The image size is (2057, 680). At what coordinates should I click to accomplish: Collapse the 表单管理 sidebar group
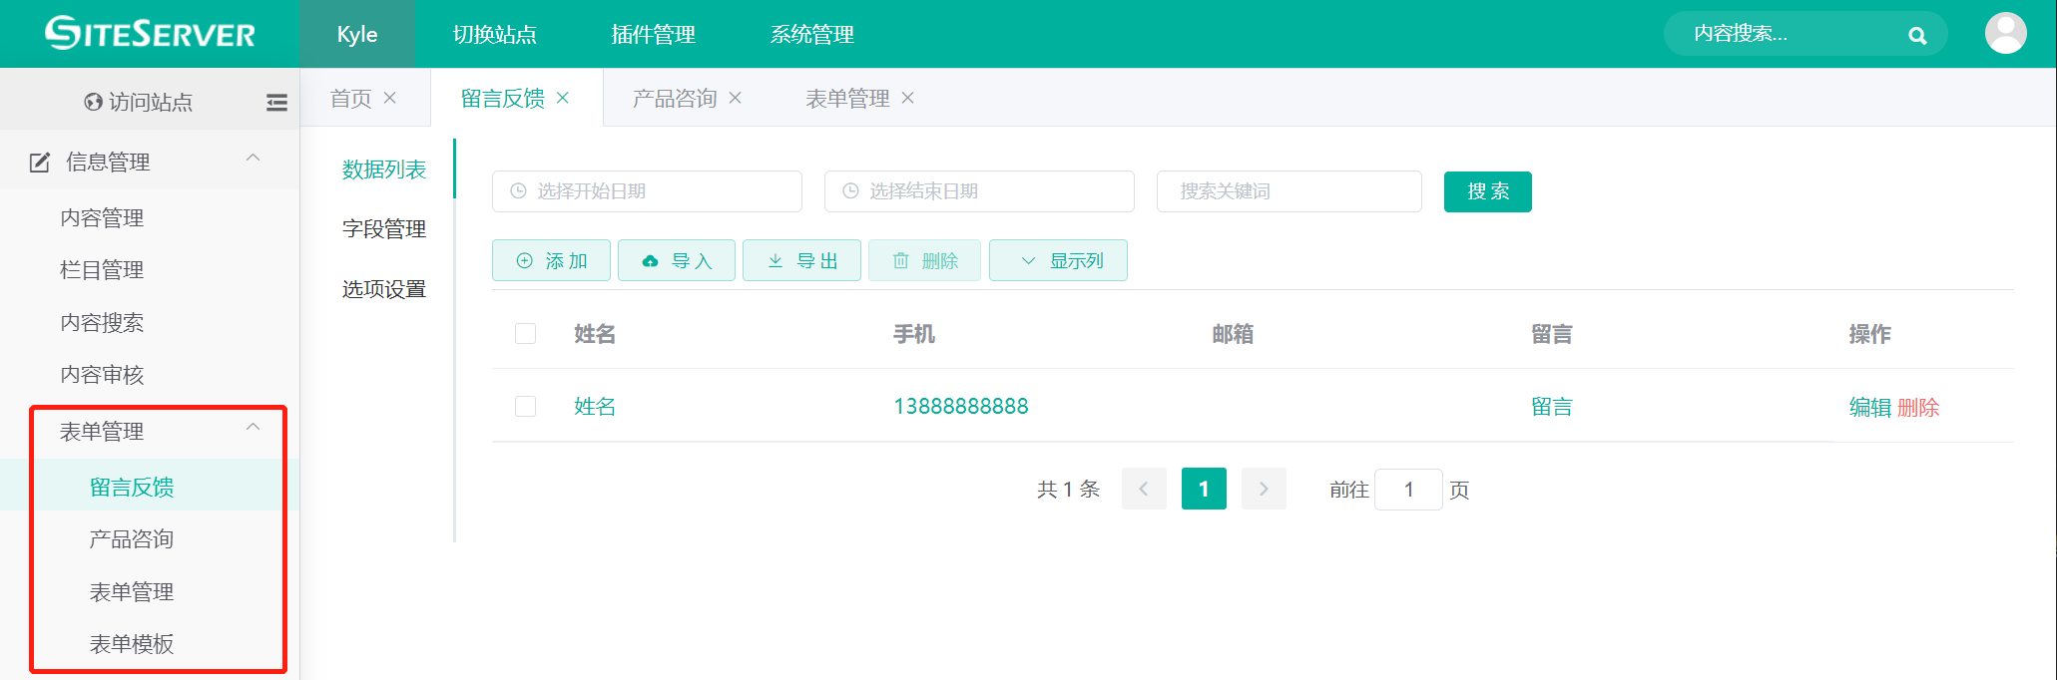[253, 428]
